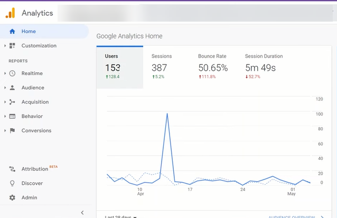The width and height of the screenshot is (337, 218).
Task: Click the Google Analytics Home heading
Action: click(x=129, y=36)
